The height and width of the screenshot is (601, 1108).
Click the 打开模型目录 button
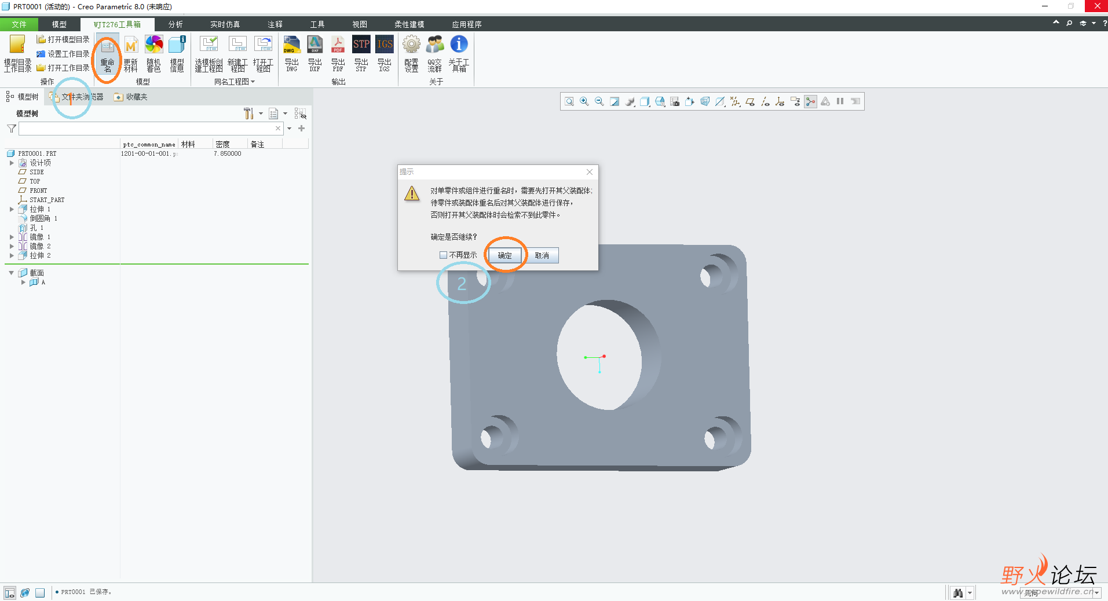[63, 39]
